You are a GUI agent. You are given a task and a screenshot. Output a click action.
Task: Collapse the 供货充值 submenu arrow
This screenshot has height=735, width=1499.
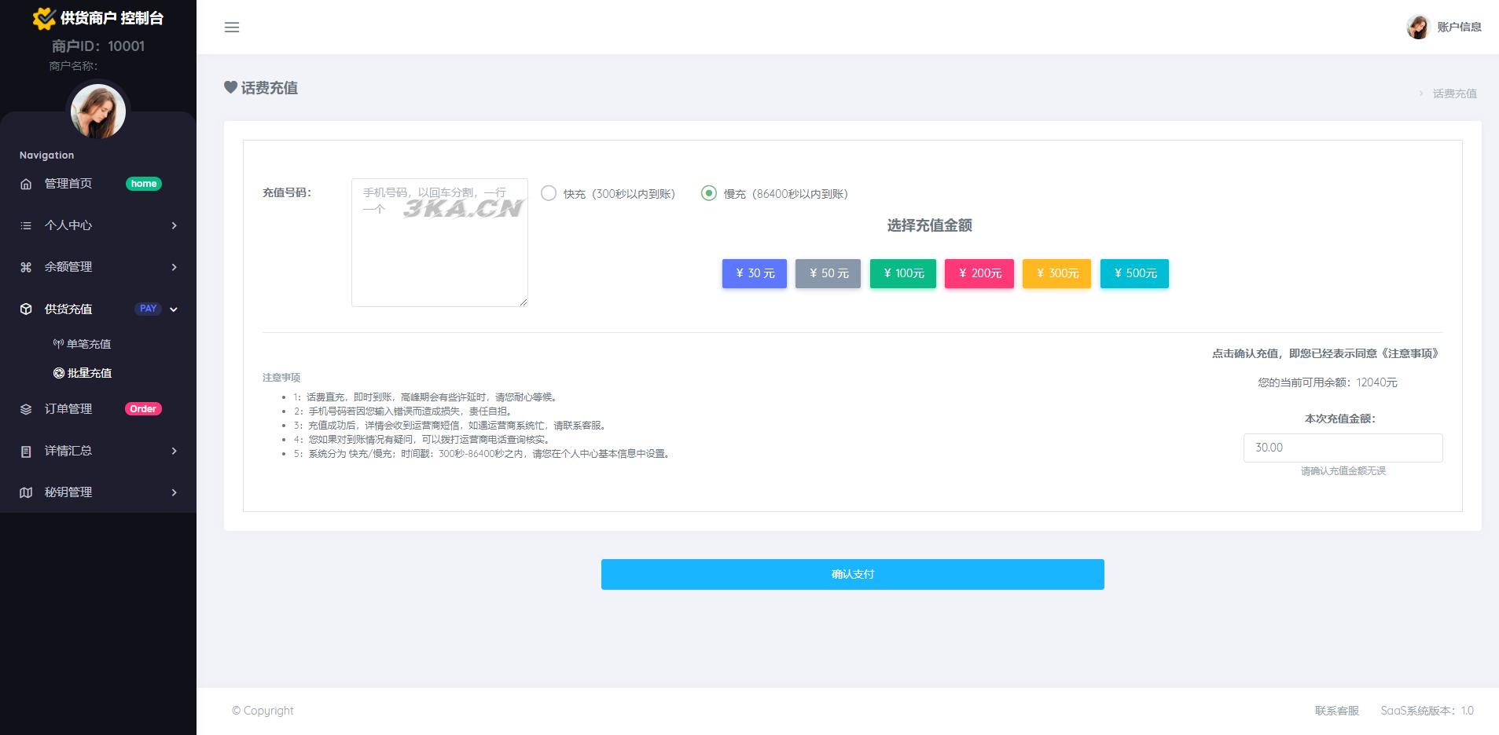(174, 309)
